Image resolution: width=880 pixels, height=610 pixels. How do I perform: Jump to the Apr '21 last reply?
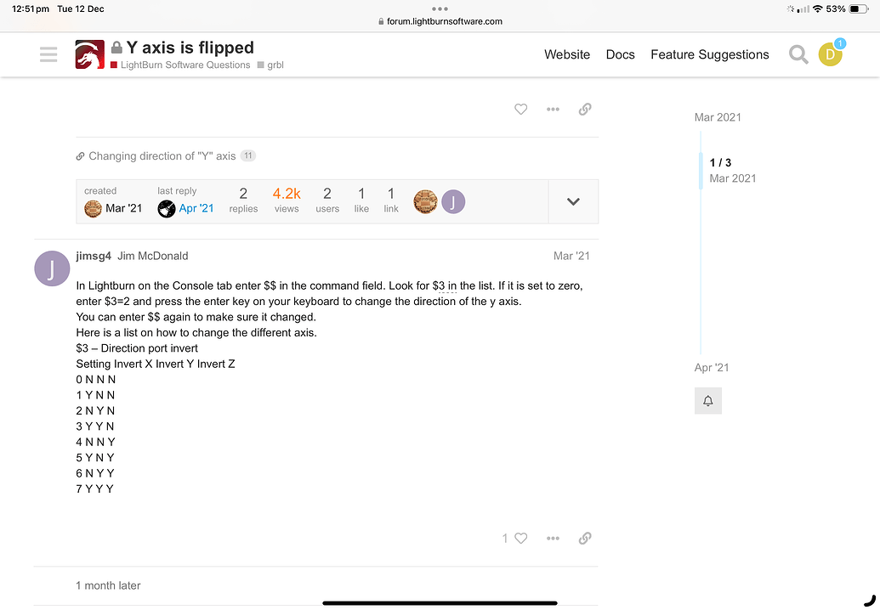point(196,208)
